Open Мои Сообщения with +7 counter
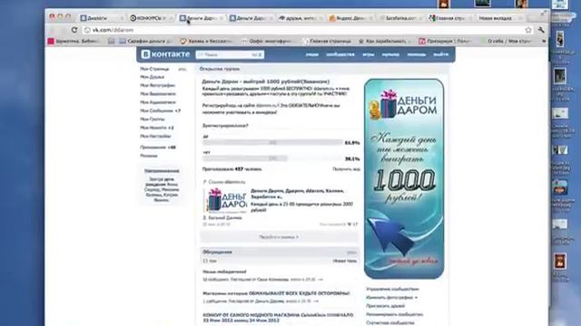Screen dimensions: 581x326 (161, 110)
